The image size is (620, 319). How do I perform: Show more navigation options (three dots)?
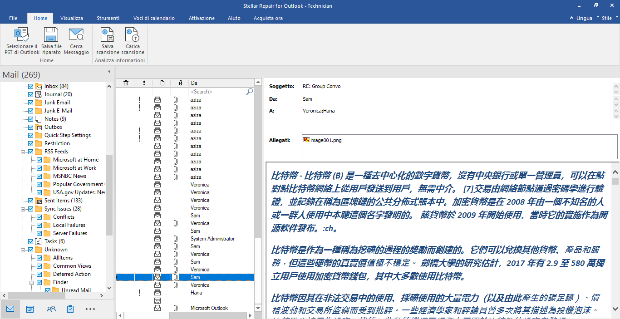pos(90,309)
